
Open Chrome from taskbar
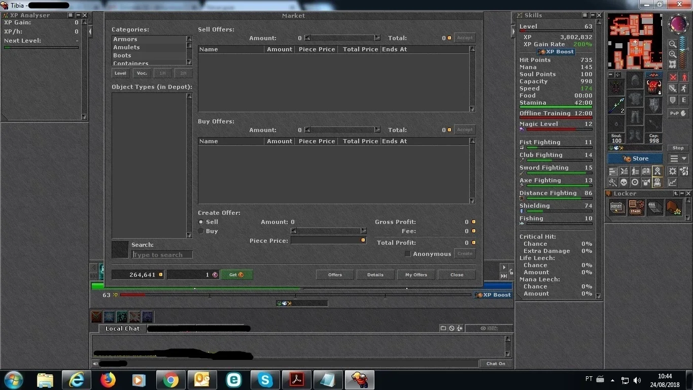coord(170,380)
